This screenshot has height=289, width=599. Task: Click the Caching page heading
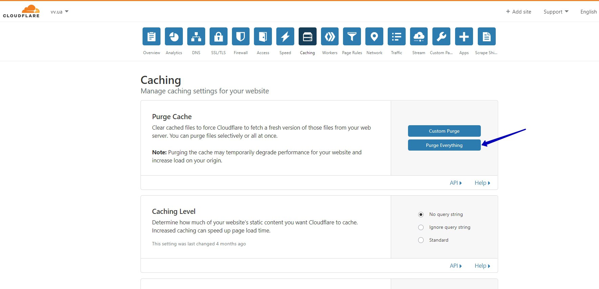click(161, 80)
